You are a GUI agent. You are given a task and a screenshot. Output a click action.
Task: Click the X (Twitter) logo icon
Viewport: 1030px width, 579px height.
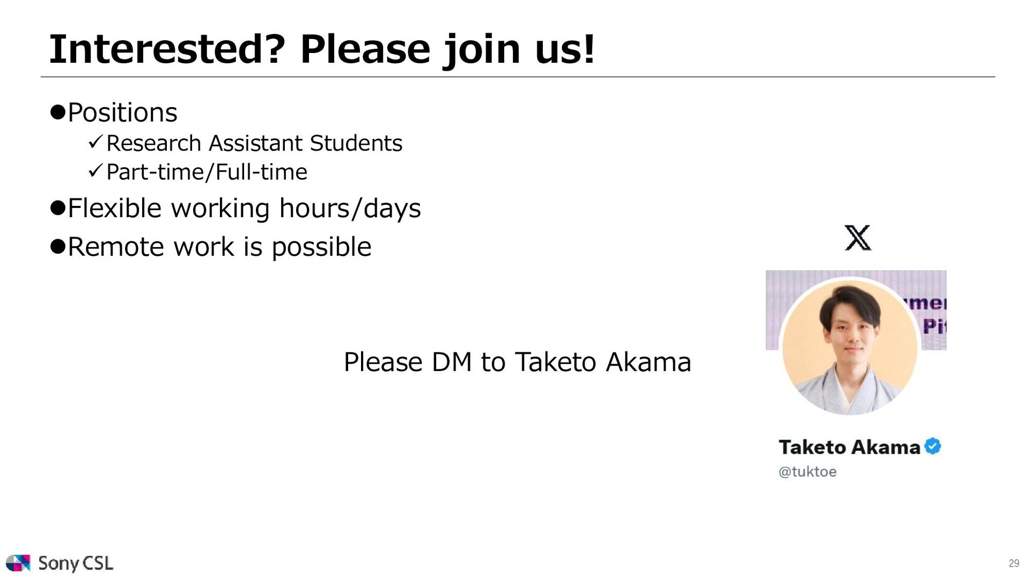click(858, 237)
